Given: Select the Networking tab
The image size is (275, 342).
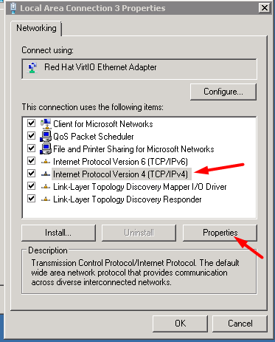Looking at the screenshot, I should point(36,28).
